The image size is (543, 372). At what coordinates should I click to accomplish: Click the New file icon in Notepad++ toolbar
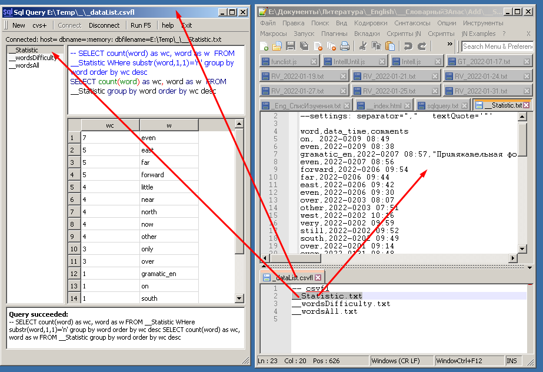(264, 46)
